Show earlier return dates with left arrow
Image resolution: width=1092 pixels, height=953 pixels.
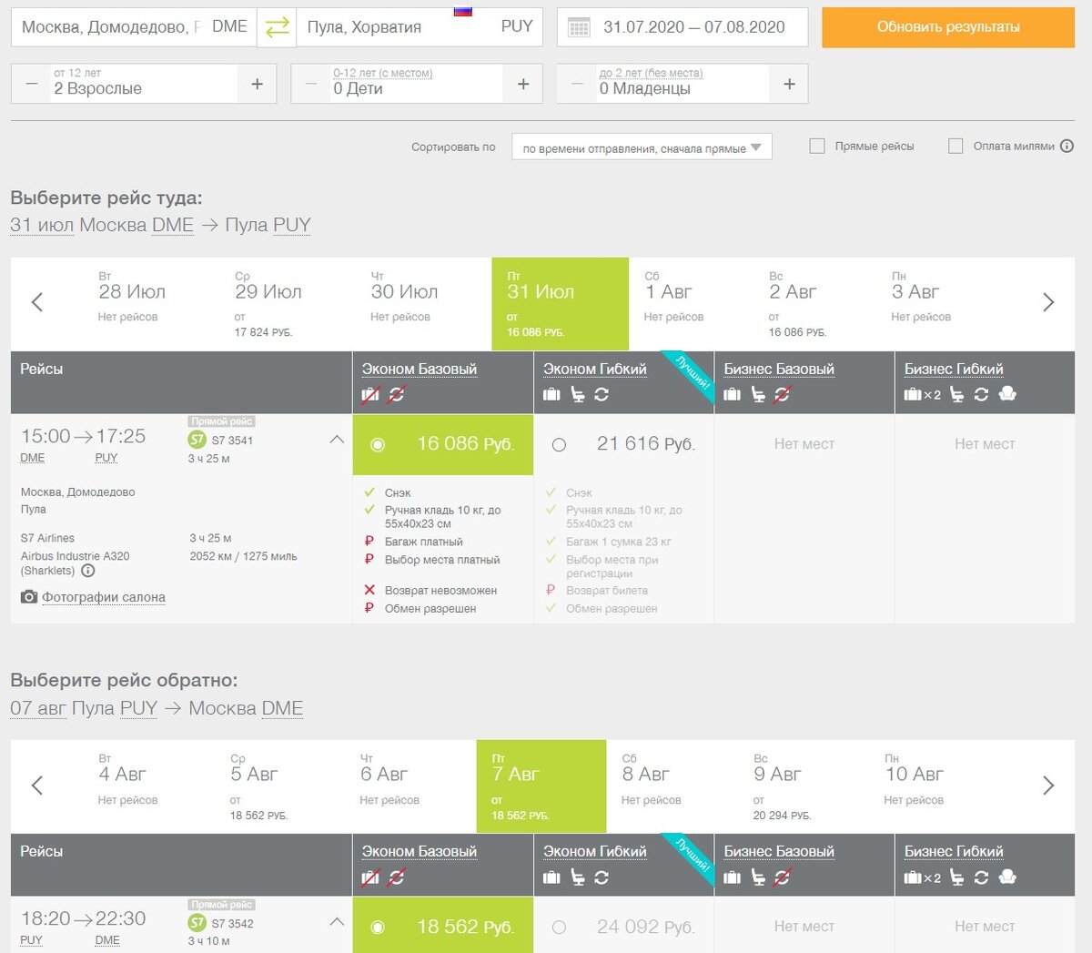click(x=37, y=785)
